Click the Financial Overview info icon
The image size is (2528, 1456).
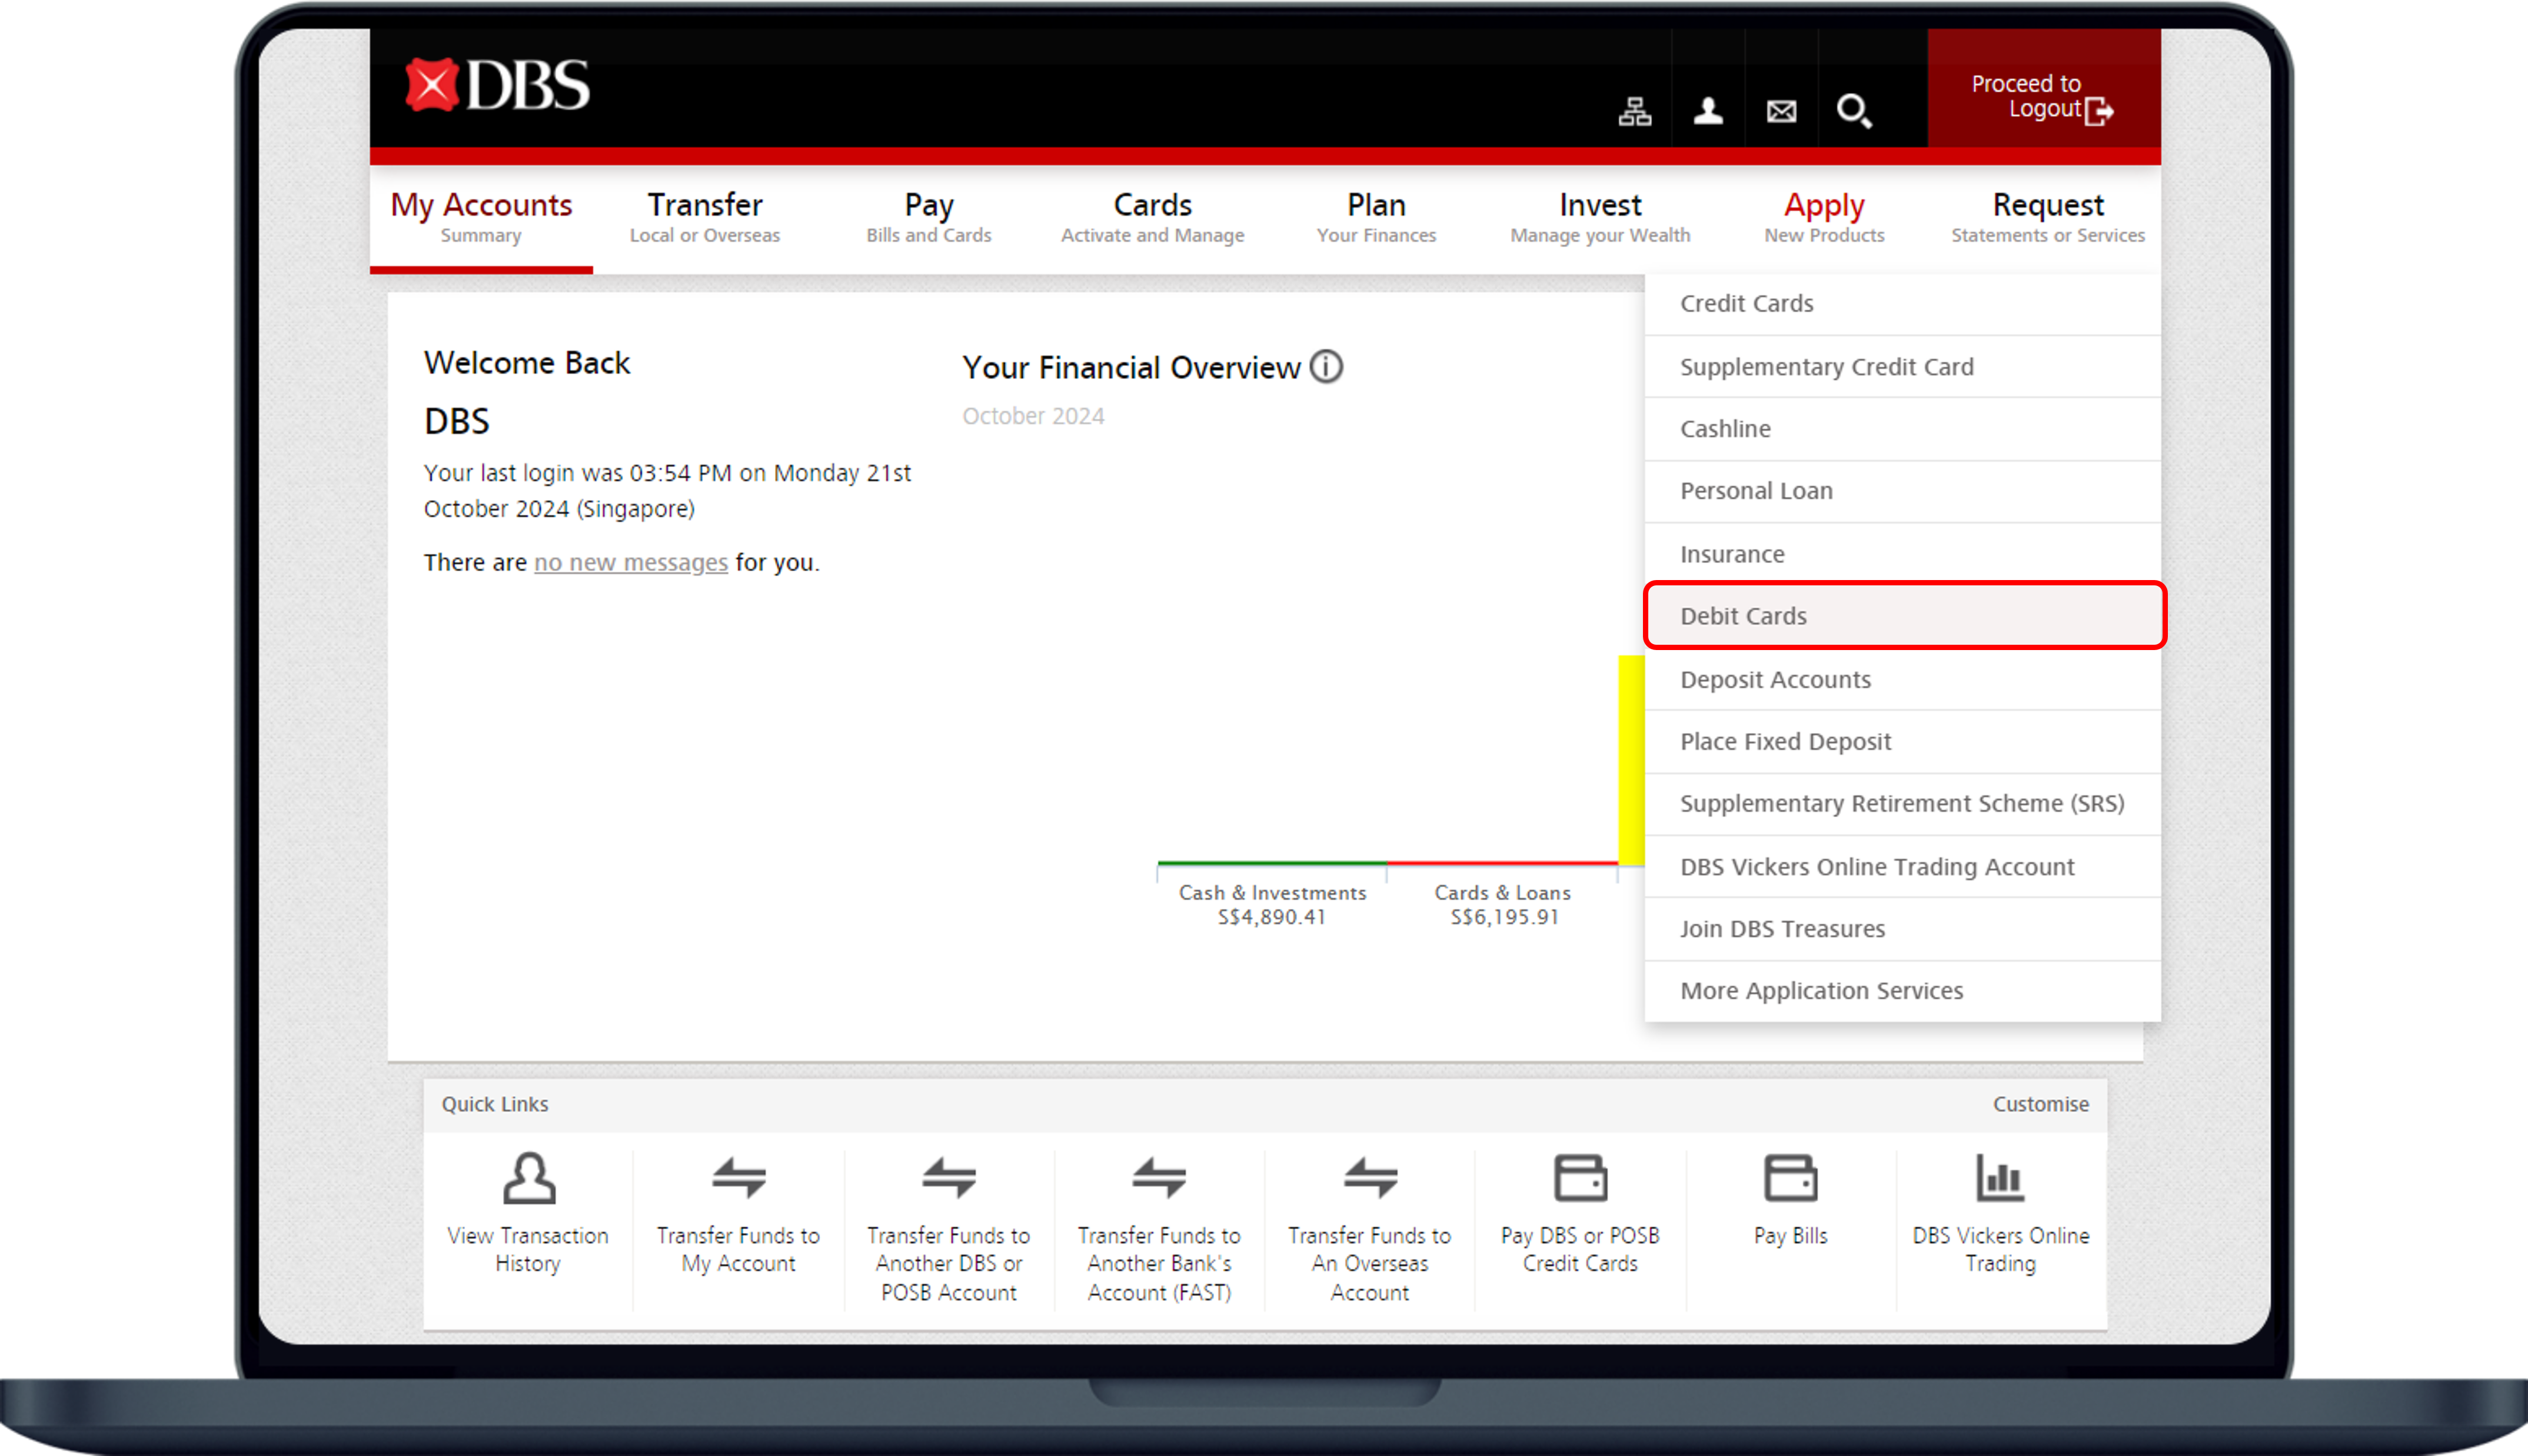pos(1326,367)
